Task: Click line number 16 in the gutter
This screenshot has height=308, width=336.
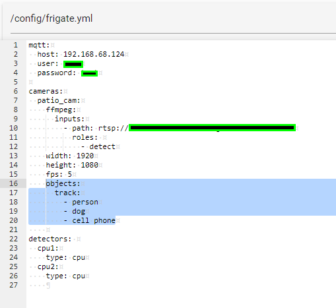Action: click(x=13, y=183)
